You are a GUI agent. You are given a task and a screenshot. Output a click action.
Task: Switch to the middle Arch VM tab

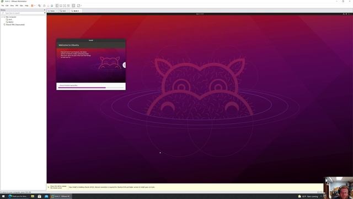[64, 11]
